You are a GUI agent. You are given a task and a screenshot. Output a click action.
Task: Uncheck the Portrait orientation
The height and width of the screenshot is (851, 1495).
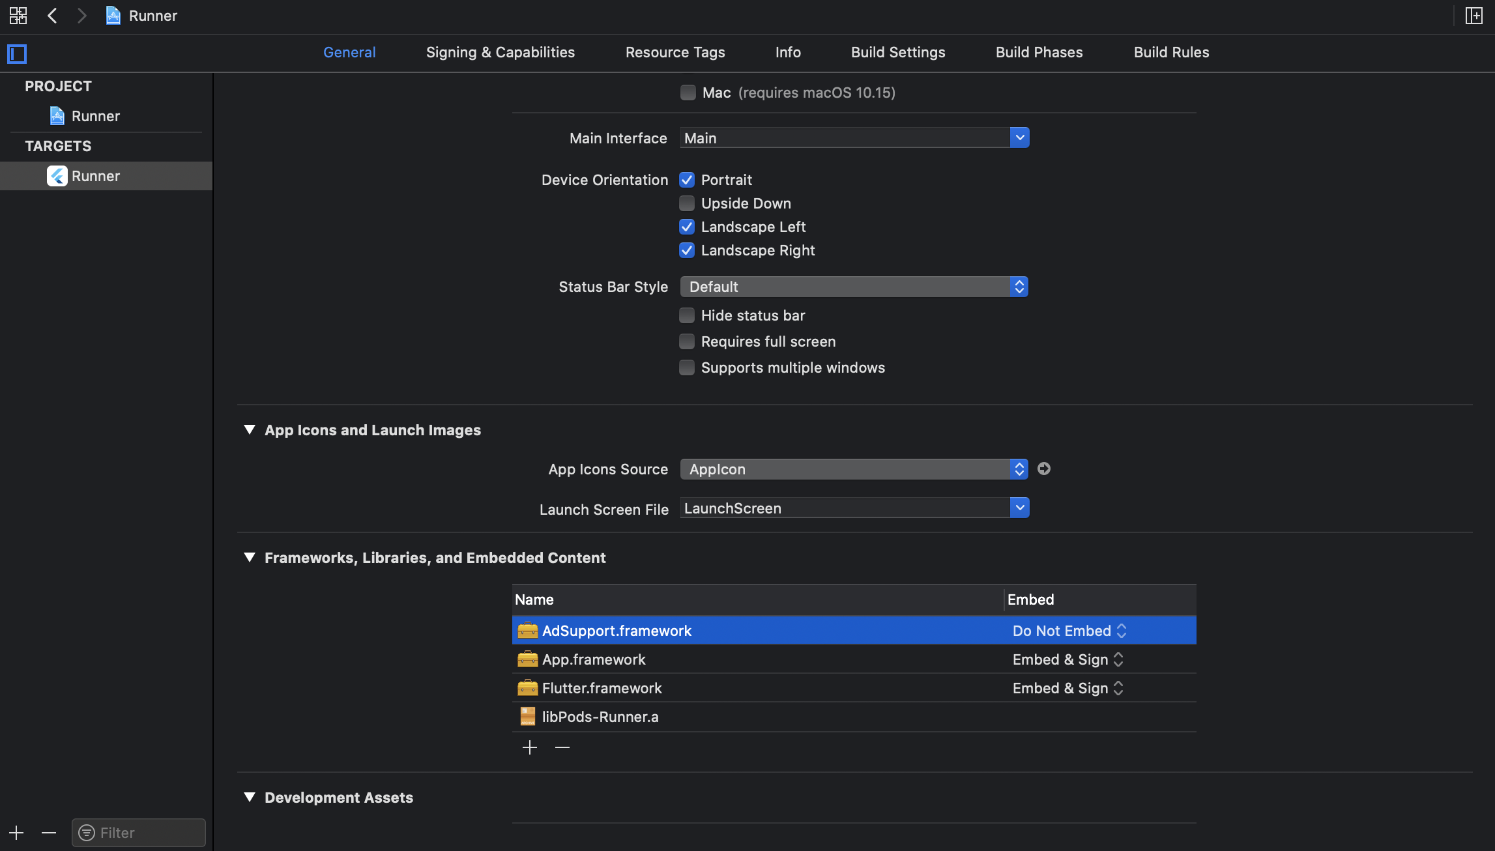tap(687, 180)
